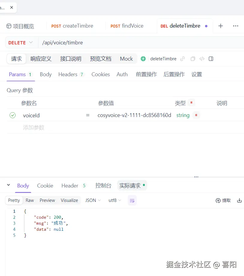Switch to Raw view mode
The width and height of the screenshot is (244, 276).
(x=30, y=200)
